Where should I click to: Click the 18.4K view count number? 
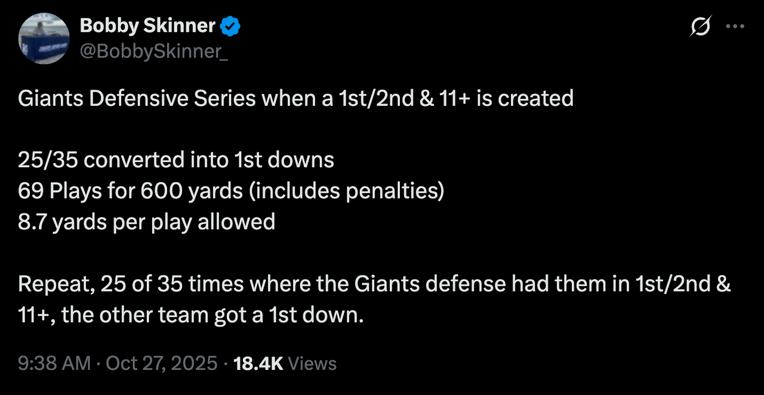tap(258, 363)
